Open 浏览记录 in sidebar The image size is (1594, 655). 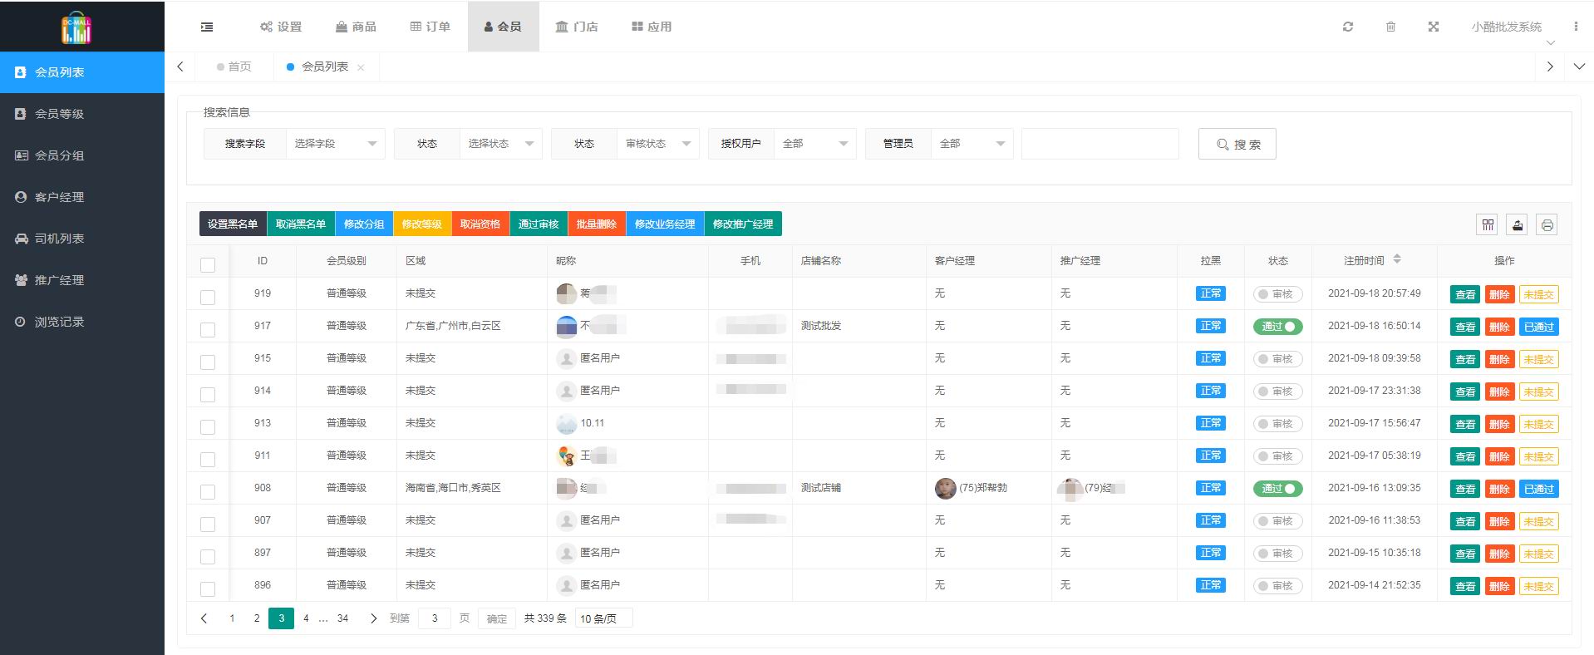coord(82,322)
